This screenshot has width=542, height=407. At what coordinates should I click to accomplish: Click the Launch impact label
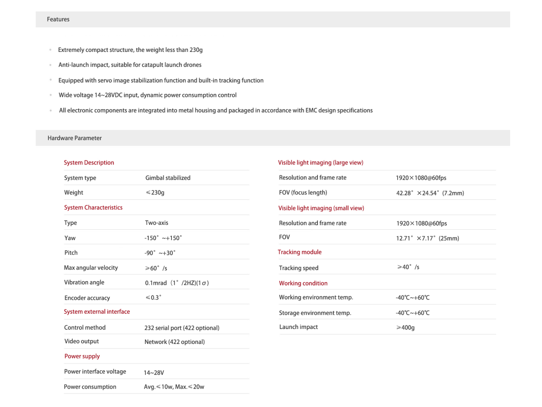[299, 327]
